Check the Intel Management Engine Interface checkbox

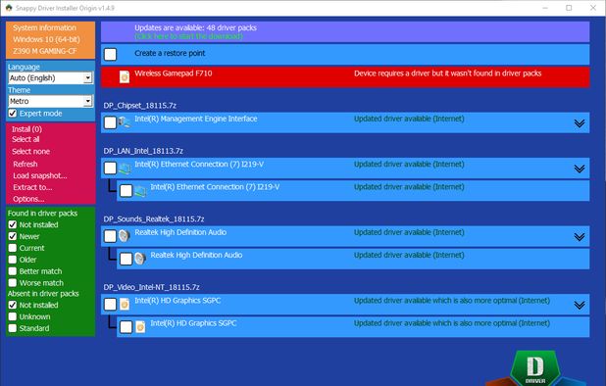coord(110,122)
